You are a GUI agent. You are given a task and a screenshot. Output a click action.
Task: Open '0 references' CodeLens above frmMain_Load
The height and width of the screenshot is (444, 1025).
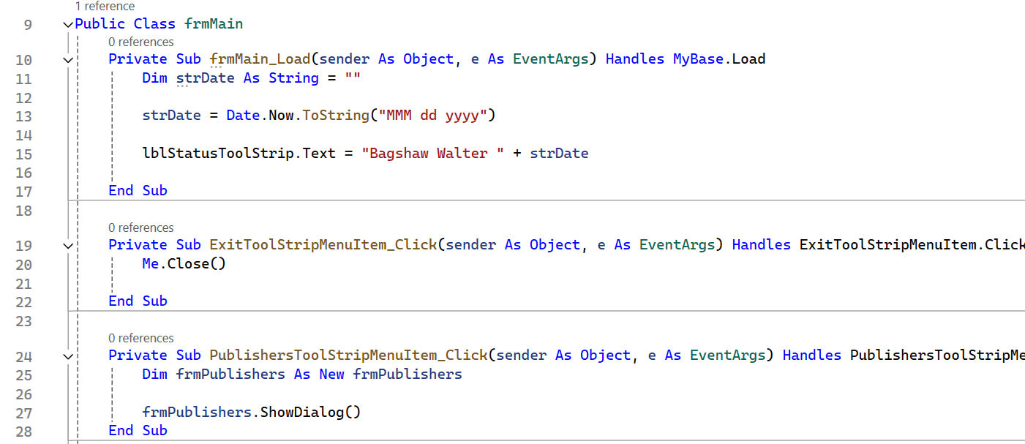point(140,42)
